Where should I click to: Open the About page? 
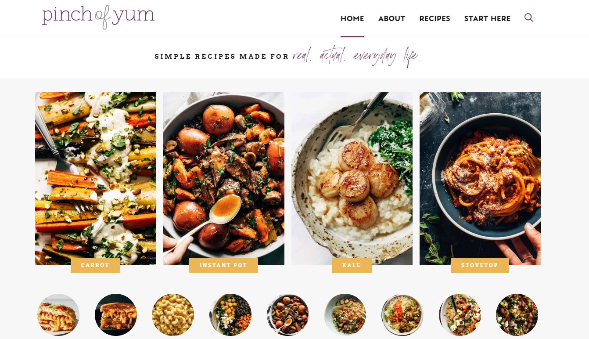pos(391,18)
